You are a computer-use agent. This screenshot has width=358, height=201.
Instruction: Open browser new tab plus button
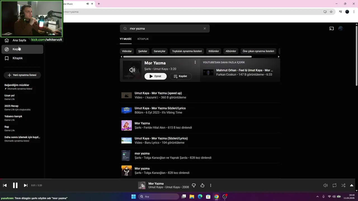point(99,4)
